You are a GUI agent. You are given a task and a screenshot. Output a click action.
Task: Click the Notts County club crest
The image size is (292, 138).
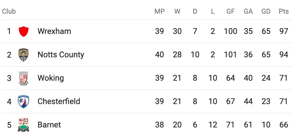point(23,55)
